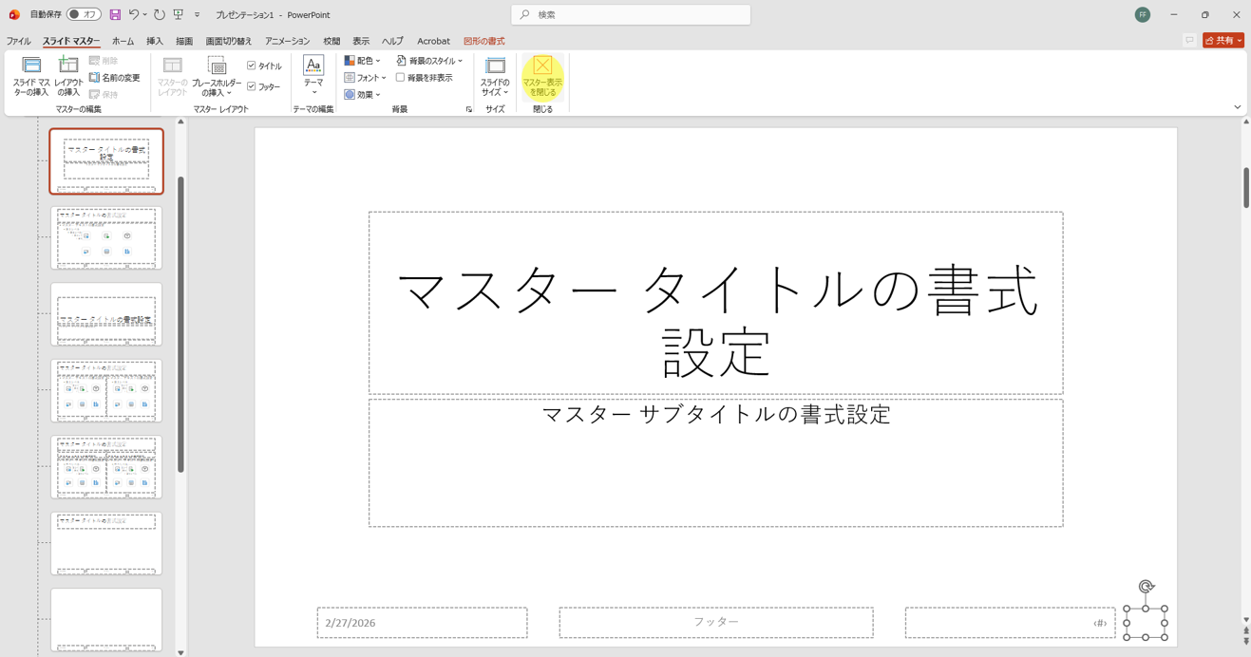The width and height of the screenshot is (1251, 657).
Task: Select the second layout thumbnail
Action: coord(106,238)
